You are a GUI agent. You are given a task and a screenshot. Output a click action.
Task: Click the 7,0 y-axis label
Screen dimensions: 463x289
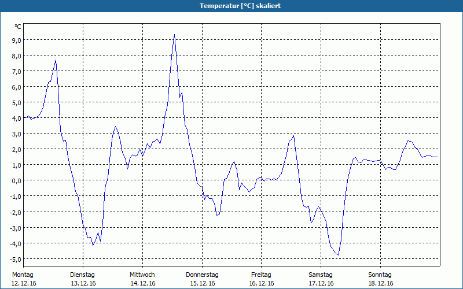16,71
